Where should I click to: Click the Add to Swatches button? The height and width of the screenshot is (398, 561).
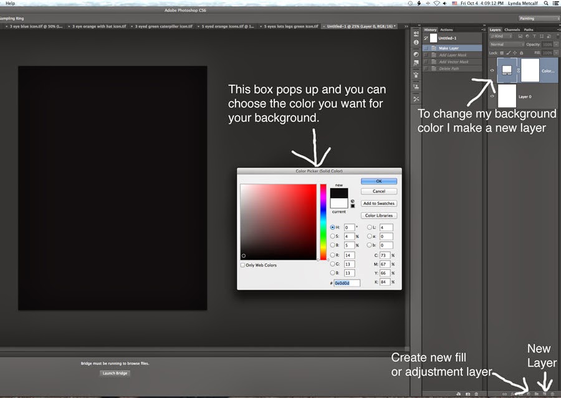click(x=379, y=204)
